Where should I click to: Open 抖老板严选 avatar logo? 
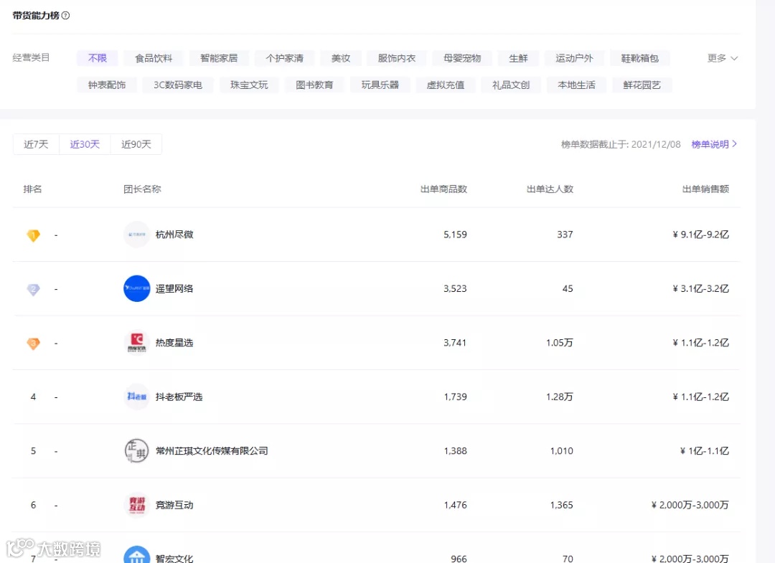137,397
